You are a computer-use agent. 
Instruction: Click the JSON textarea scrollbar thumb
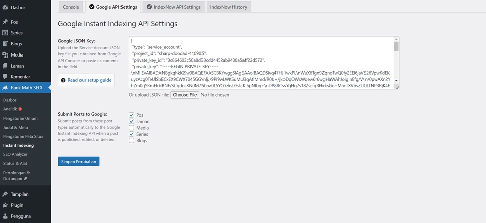[x=396, y=46]
